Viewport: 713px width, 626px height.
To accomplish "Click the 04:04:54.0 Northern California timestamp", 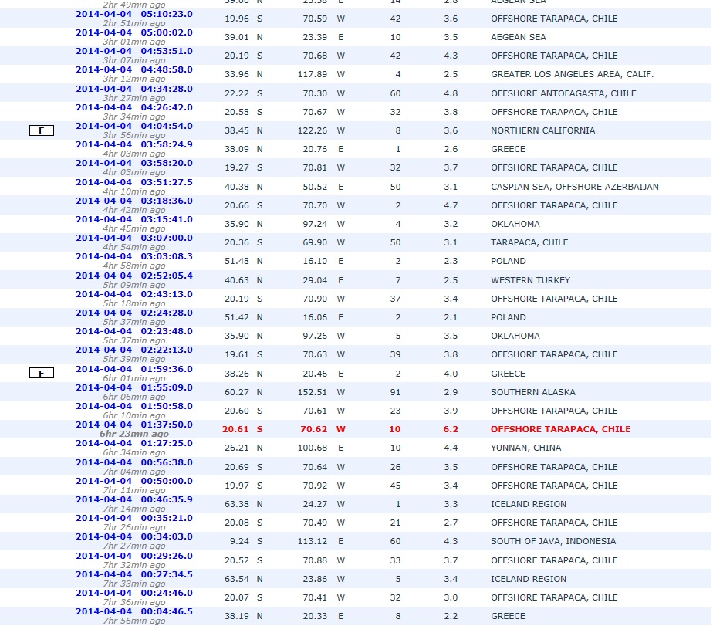I will click(134, 126).
